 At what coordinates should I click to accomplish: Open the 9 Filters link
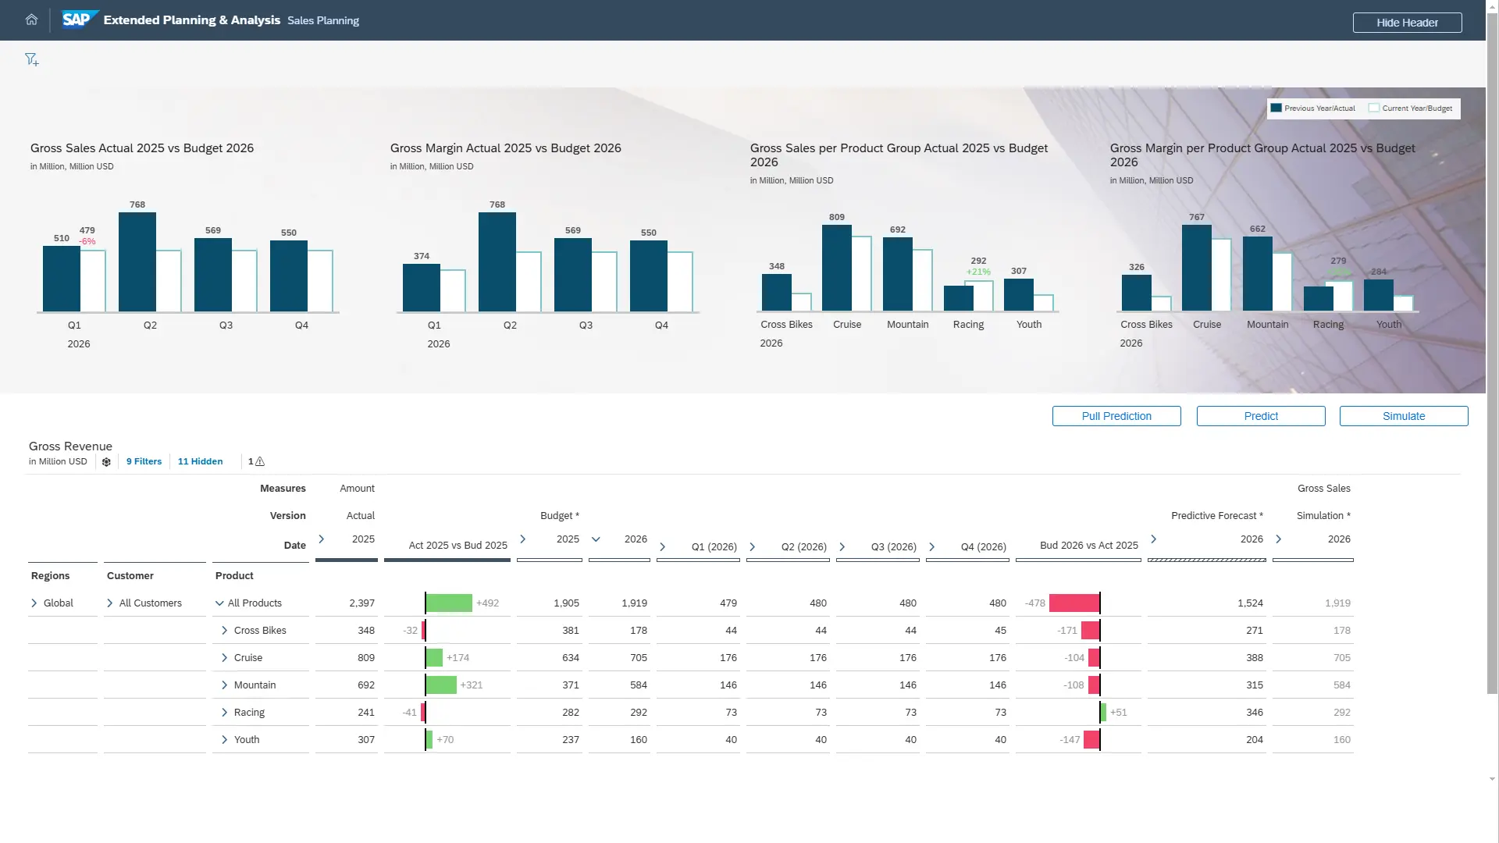pos(144,461)
